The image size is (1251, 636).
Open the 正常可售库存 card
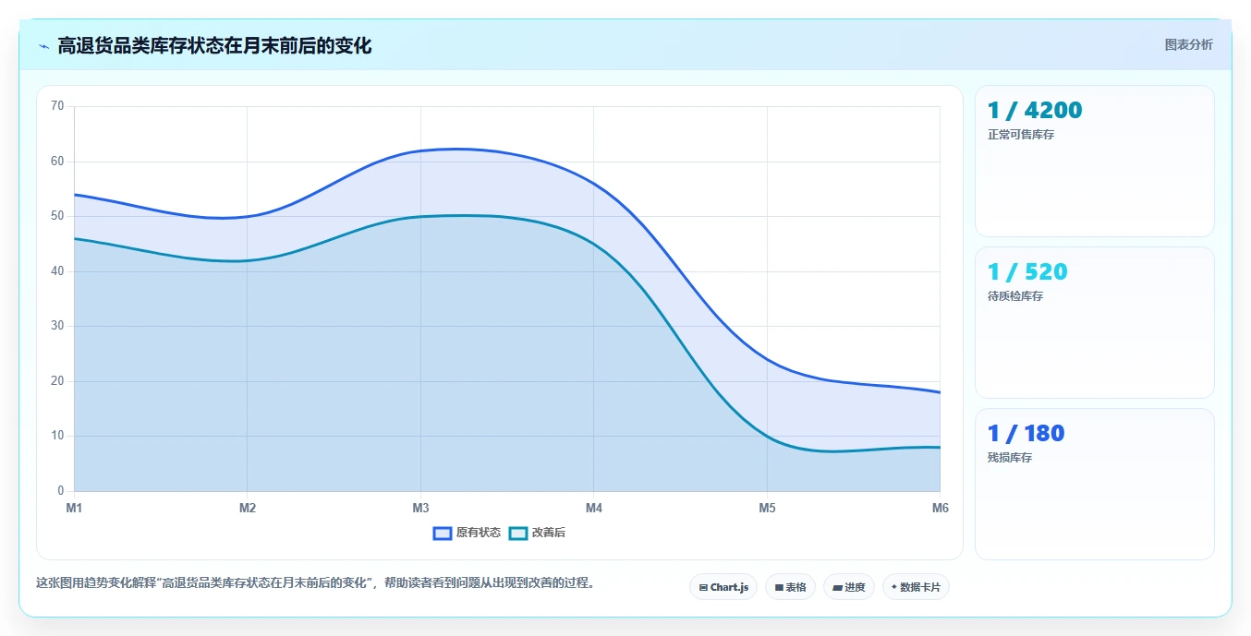click(1094, 162)
